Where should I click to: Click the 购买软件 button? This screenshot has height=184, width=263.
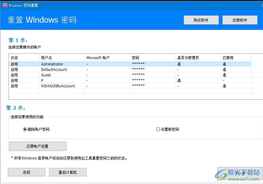(x=201, y=20)
